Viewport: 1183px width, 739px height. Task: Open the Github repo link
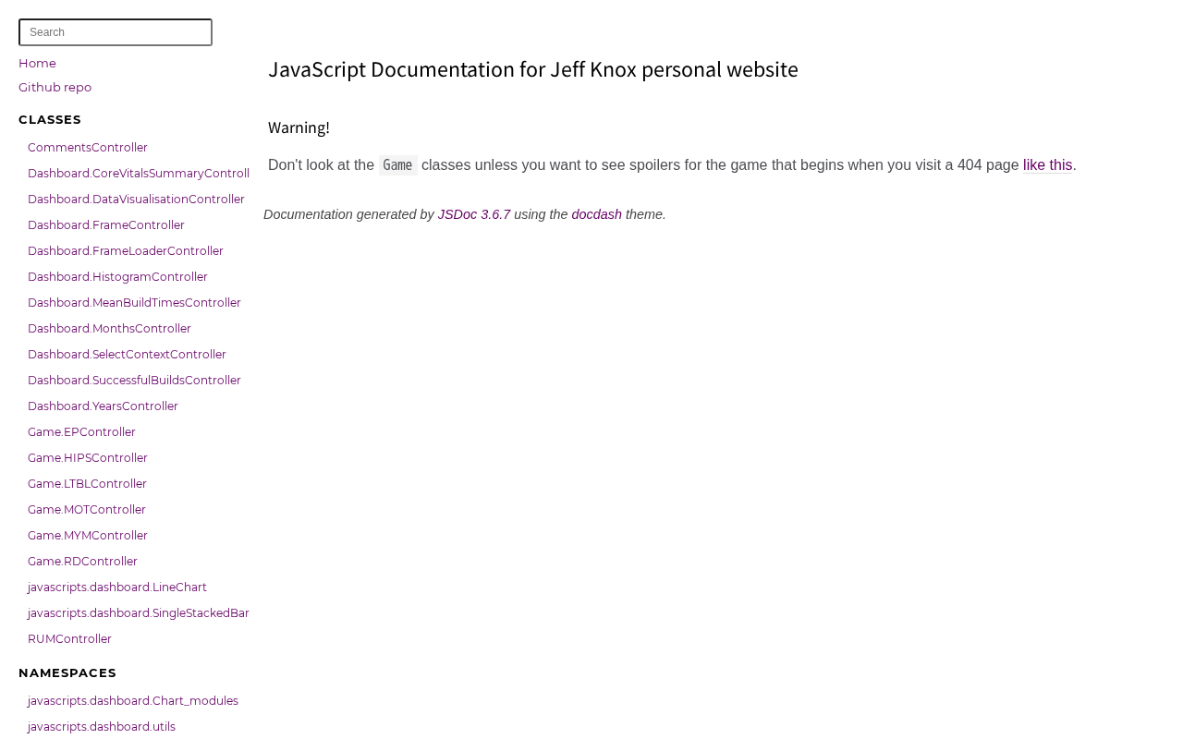pos(55,88)
